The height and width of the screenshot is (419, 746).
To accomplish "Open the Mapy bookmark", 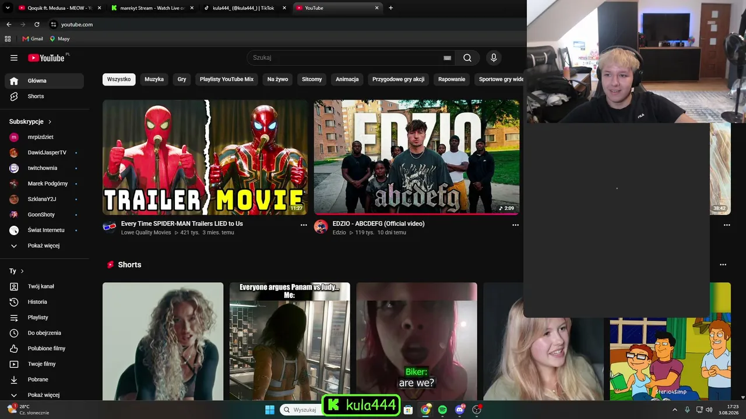I will point(59,39).
